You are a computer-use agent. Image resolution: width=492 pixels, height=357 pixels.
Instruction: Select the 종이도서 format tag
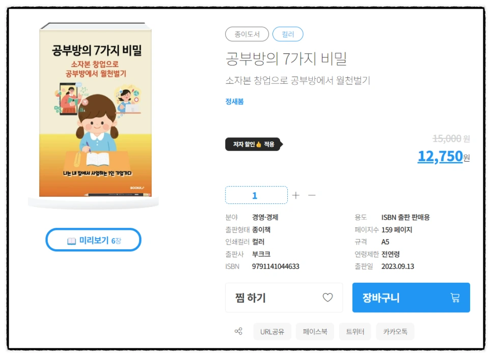click(247, 34)
